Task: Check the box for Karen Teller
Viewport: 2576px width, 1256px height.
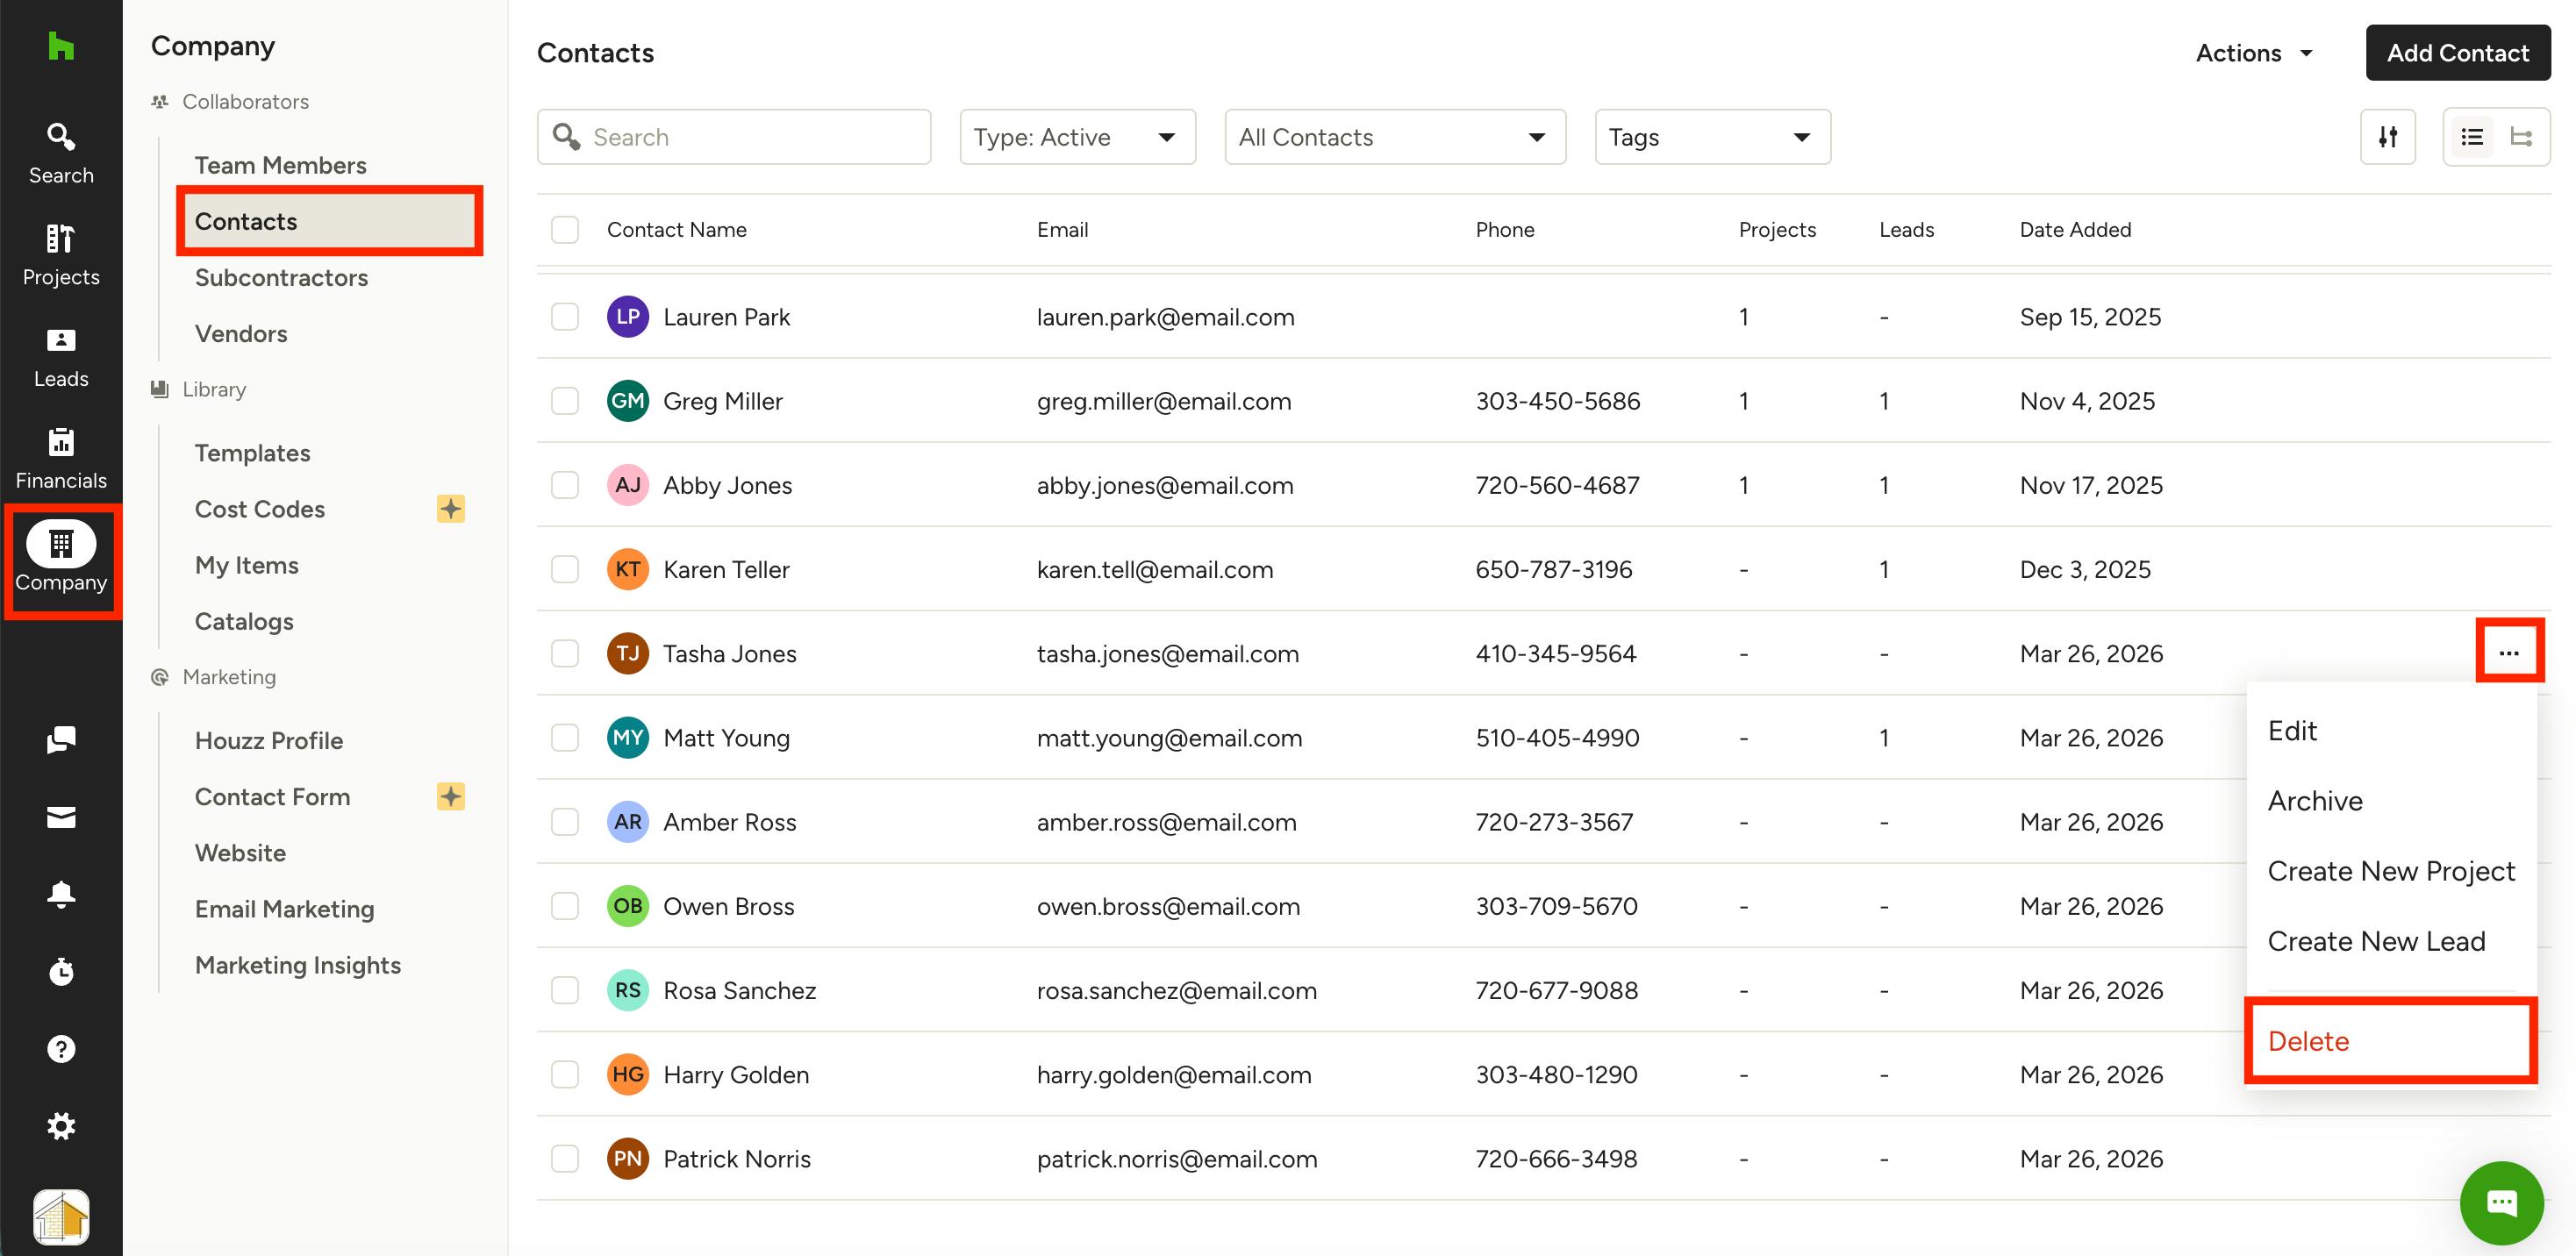Action: [565, 569]
